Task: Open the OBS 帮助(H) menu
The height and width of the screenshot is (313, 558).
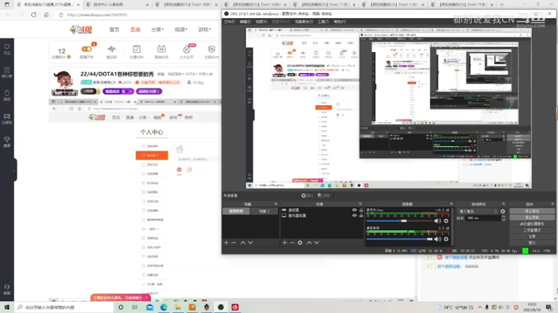Action: click(x=340, y=22)
